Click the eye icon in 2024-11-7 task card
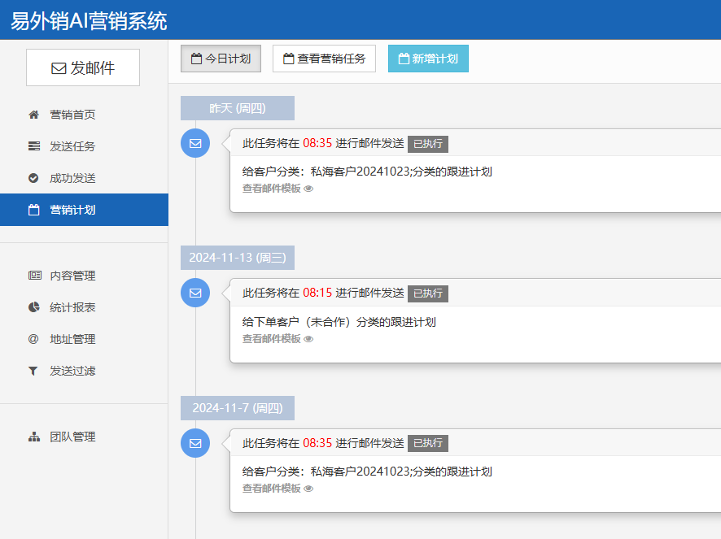721x539 pixels. [x=308, y=489]
